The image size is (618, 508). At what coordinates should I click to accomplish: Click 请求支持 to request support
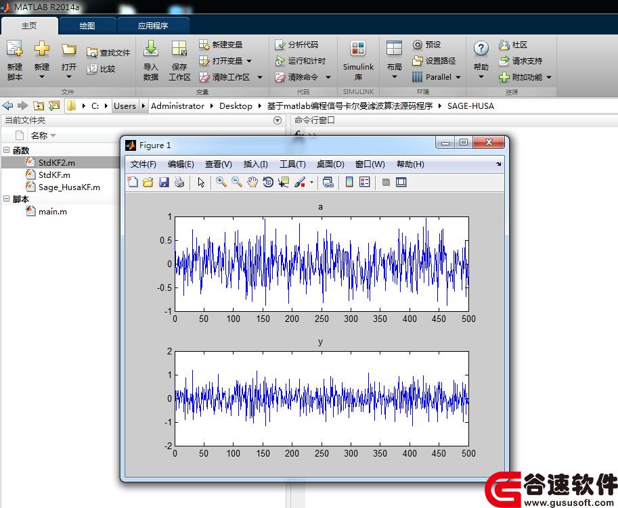521,61
